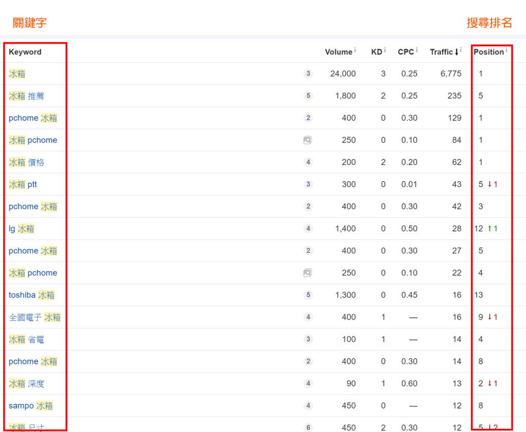Click the CPC value 0.60

tap(409, 383)
